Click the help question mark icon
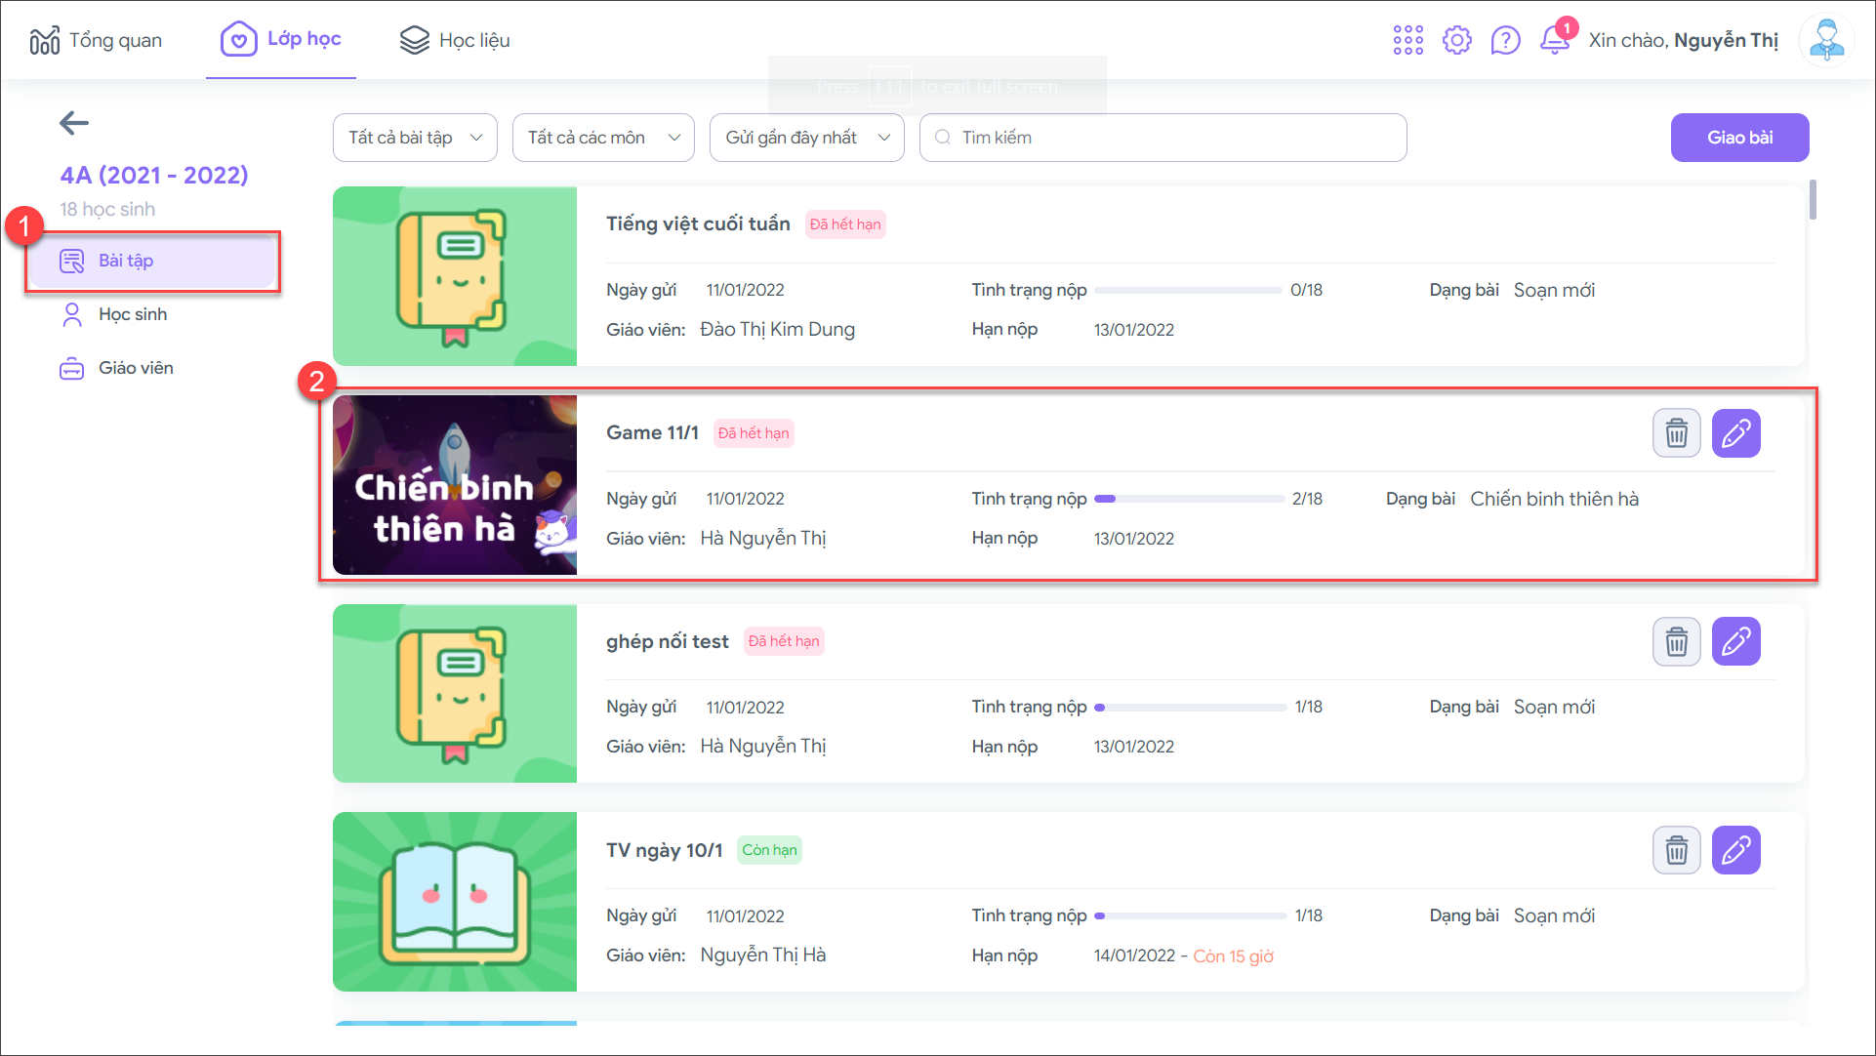Screen dimensions: 1876x1056 click(x=1505, y=40)
